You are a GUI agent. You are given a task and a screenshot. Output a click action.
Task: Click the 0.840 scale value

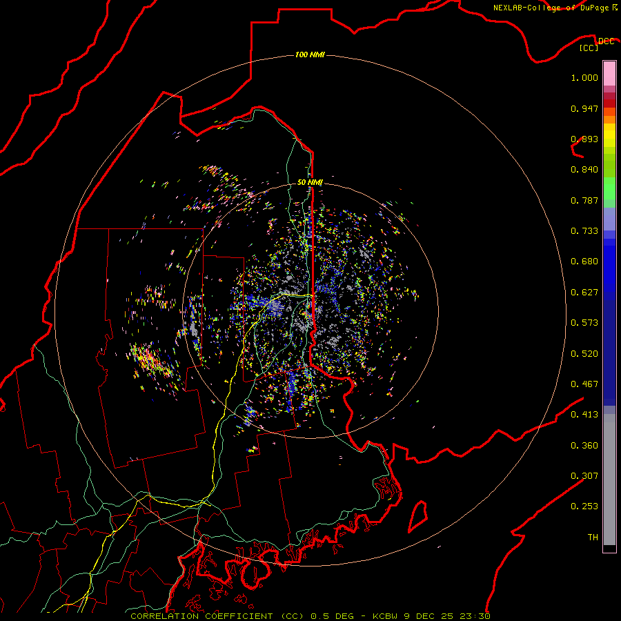(x=584, y=170)
